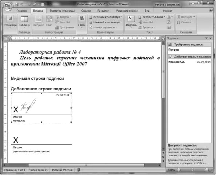Toggle ruler visibility button above scrollbar

pos(163,39)
